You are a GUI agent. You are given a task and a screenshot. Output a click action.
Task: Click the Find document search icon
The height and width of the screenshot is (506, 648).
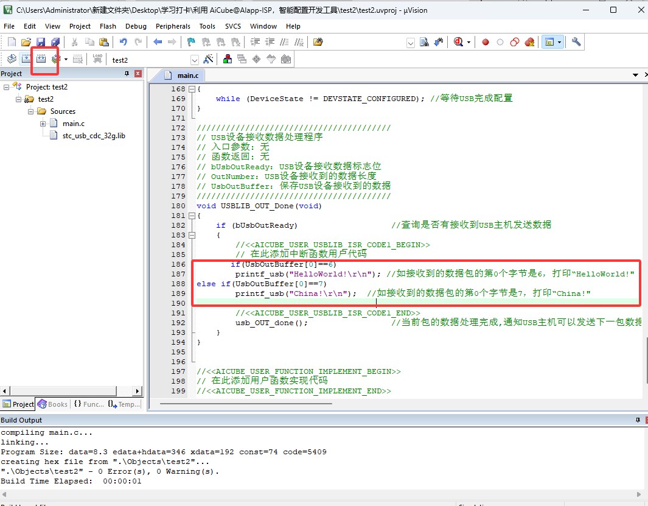[x=425, y=42]
